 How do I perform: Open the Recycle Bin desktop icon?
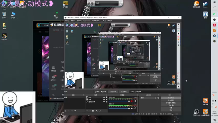[x=4, y=15]
